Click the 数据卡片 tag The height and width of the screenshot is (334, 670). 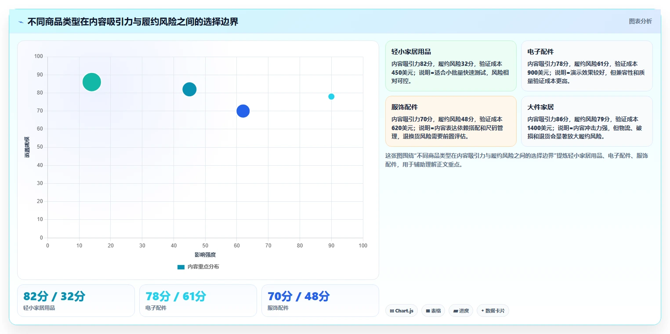493,311
